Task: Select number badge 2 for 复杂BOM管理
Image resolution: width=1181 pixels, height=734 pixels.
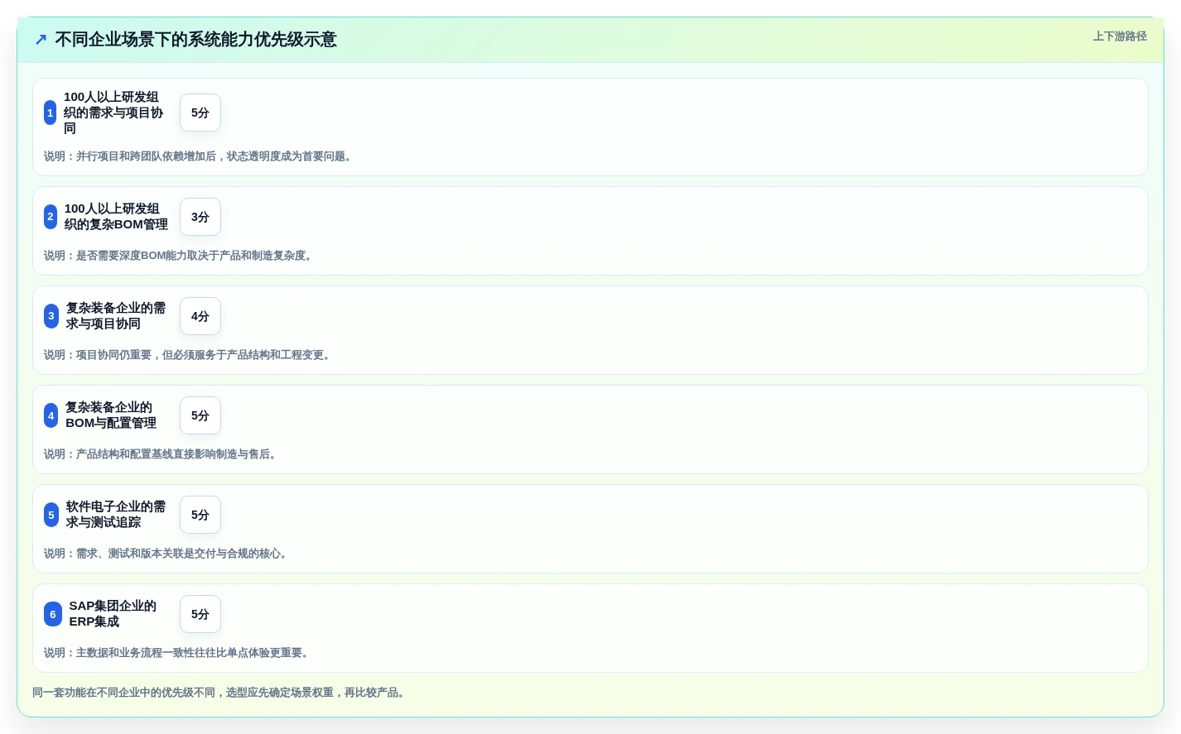Action: 51,217
